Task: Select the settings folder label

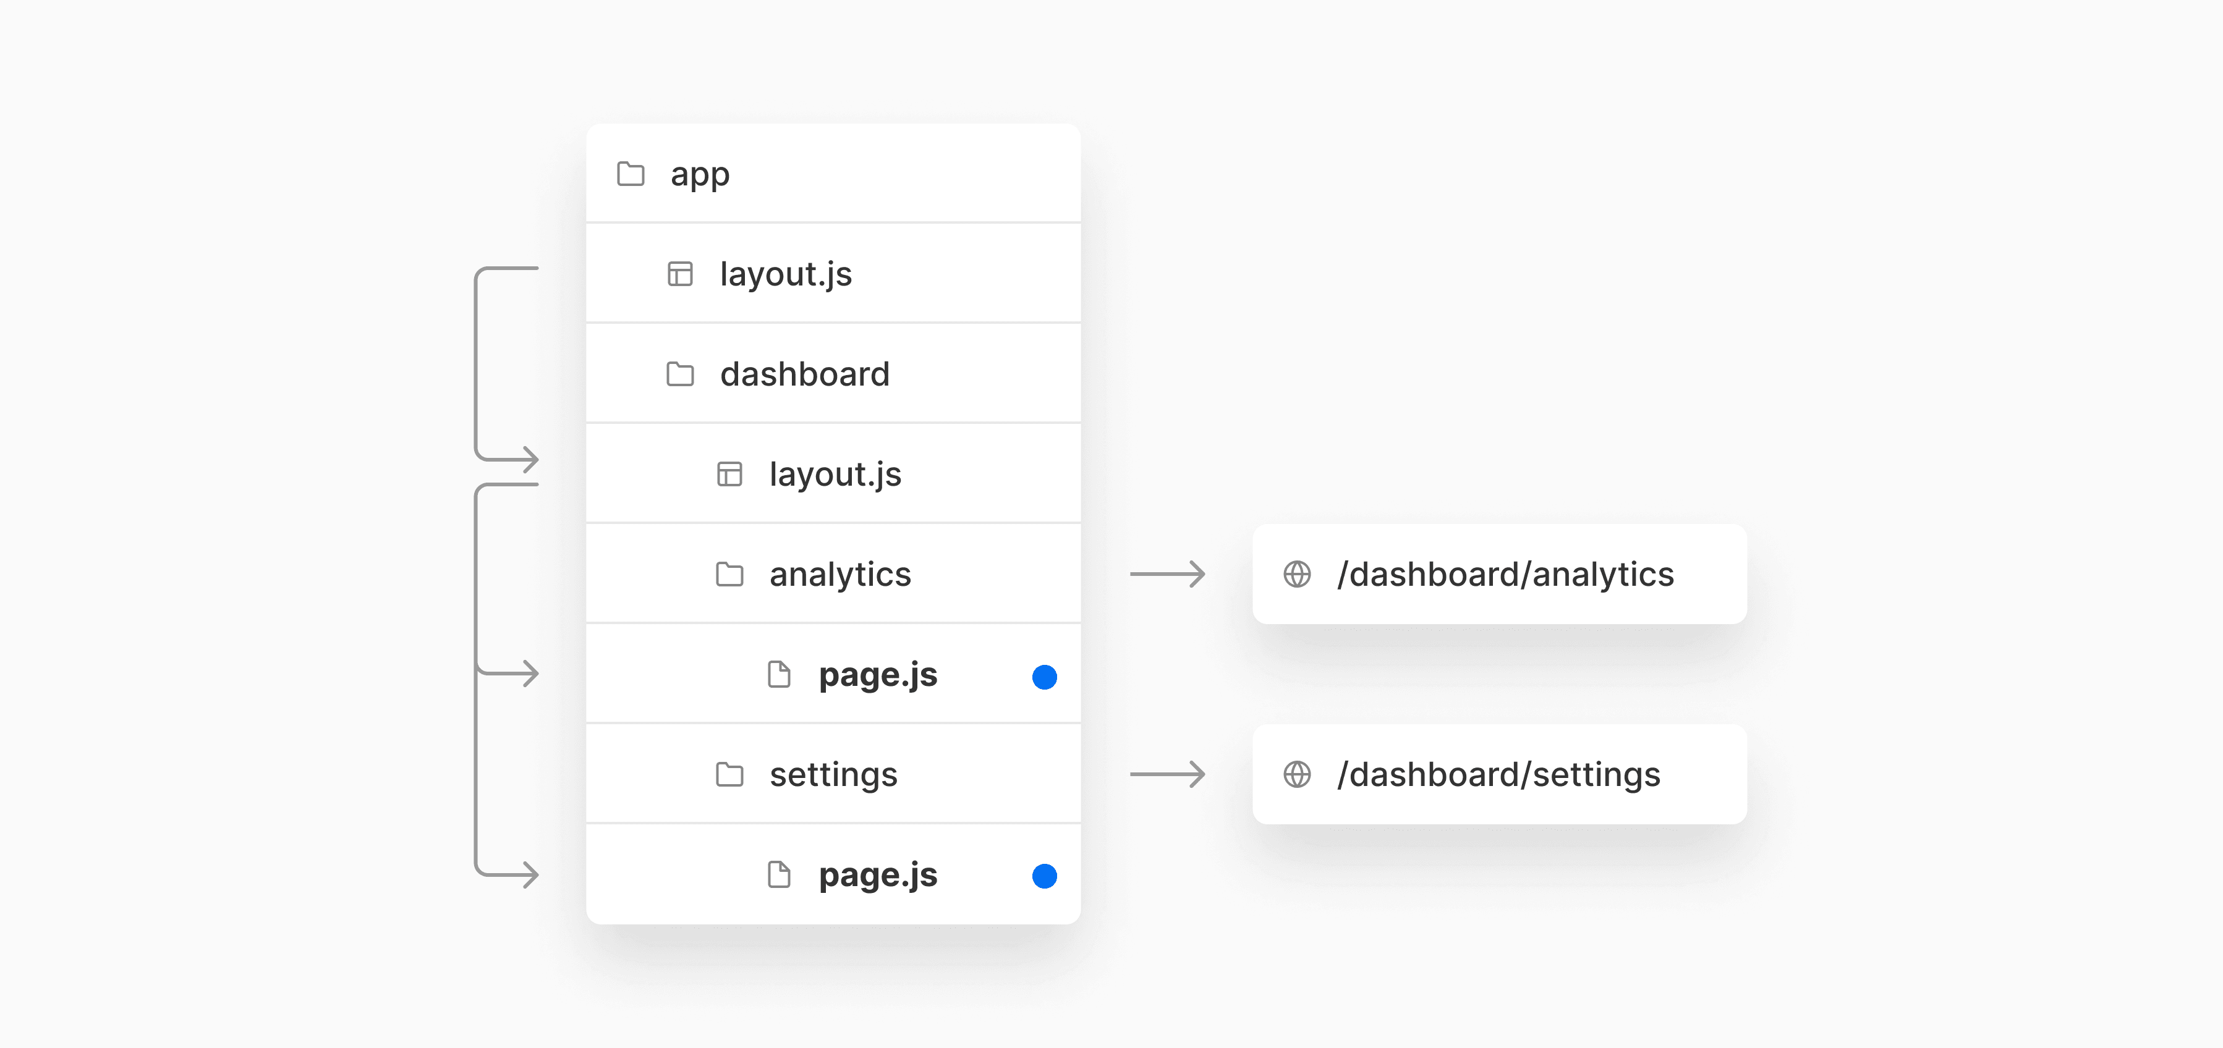Action: tap(833, 775)
